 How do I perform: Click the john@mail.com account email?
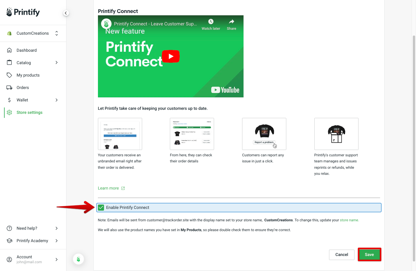(x=29, y=262)
